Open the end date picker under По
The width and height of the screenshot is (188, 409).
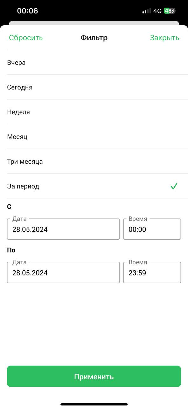(x=63, y=273)
